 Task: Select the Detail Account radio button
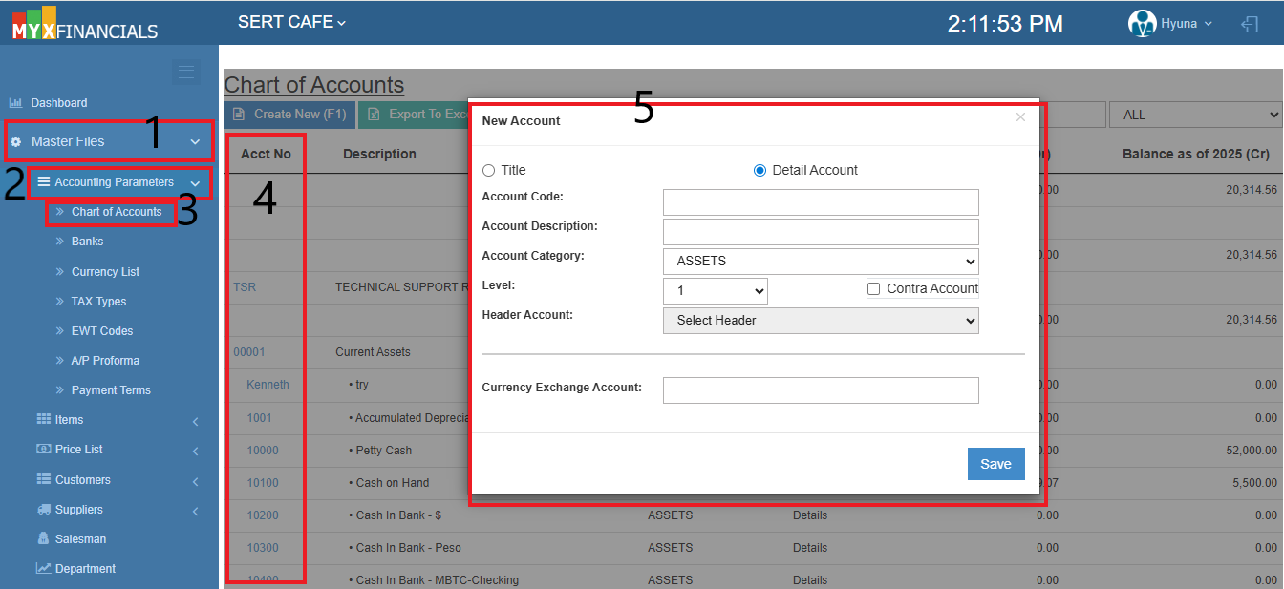pyautogui.click(x=760, y=170)
